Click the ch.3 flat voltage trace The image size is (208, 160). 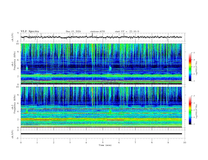point(101,134)
